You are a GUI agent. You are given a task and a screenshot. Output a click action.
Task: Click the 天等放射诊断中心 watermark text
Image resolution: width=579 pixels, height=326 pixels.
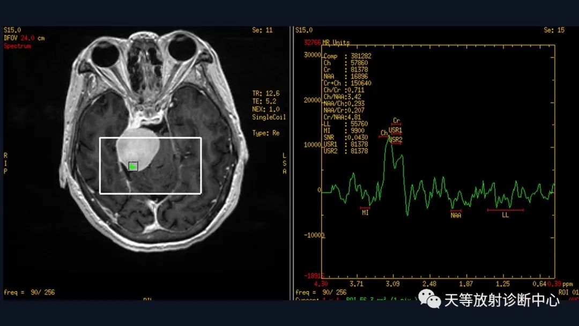click(502, 300)
